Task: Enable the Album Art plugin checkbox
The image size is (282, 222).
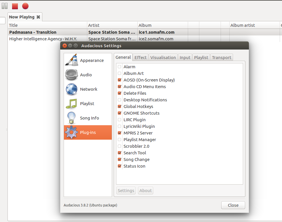Action: tap(120, 73)
